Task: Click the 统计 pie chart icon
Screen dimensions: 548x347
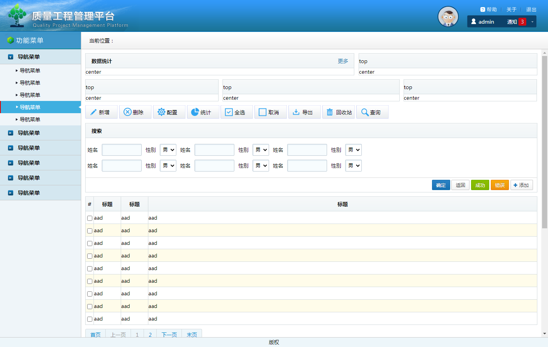Action: [x=195, y=112]
